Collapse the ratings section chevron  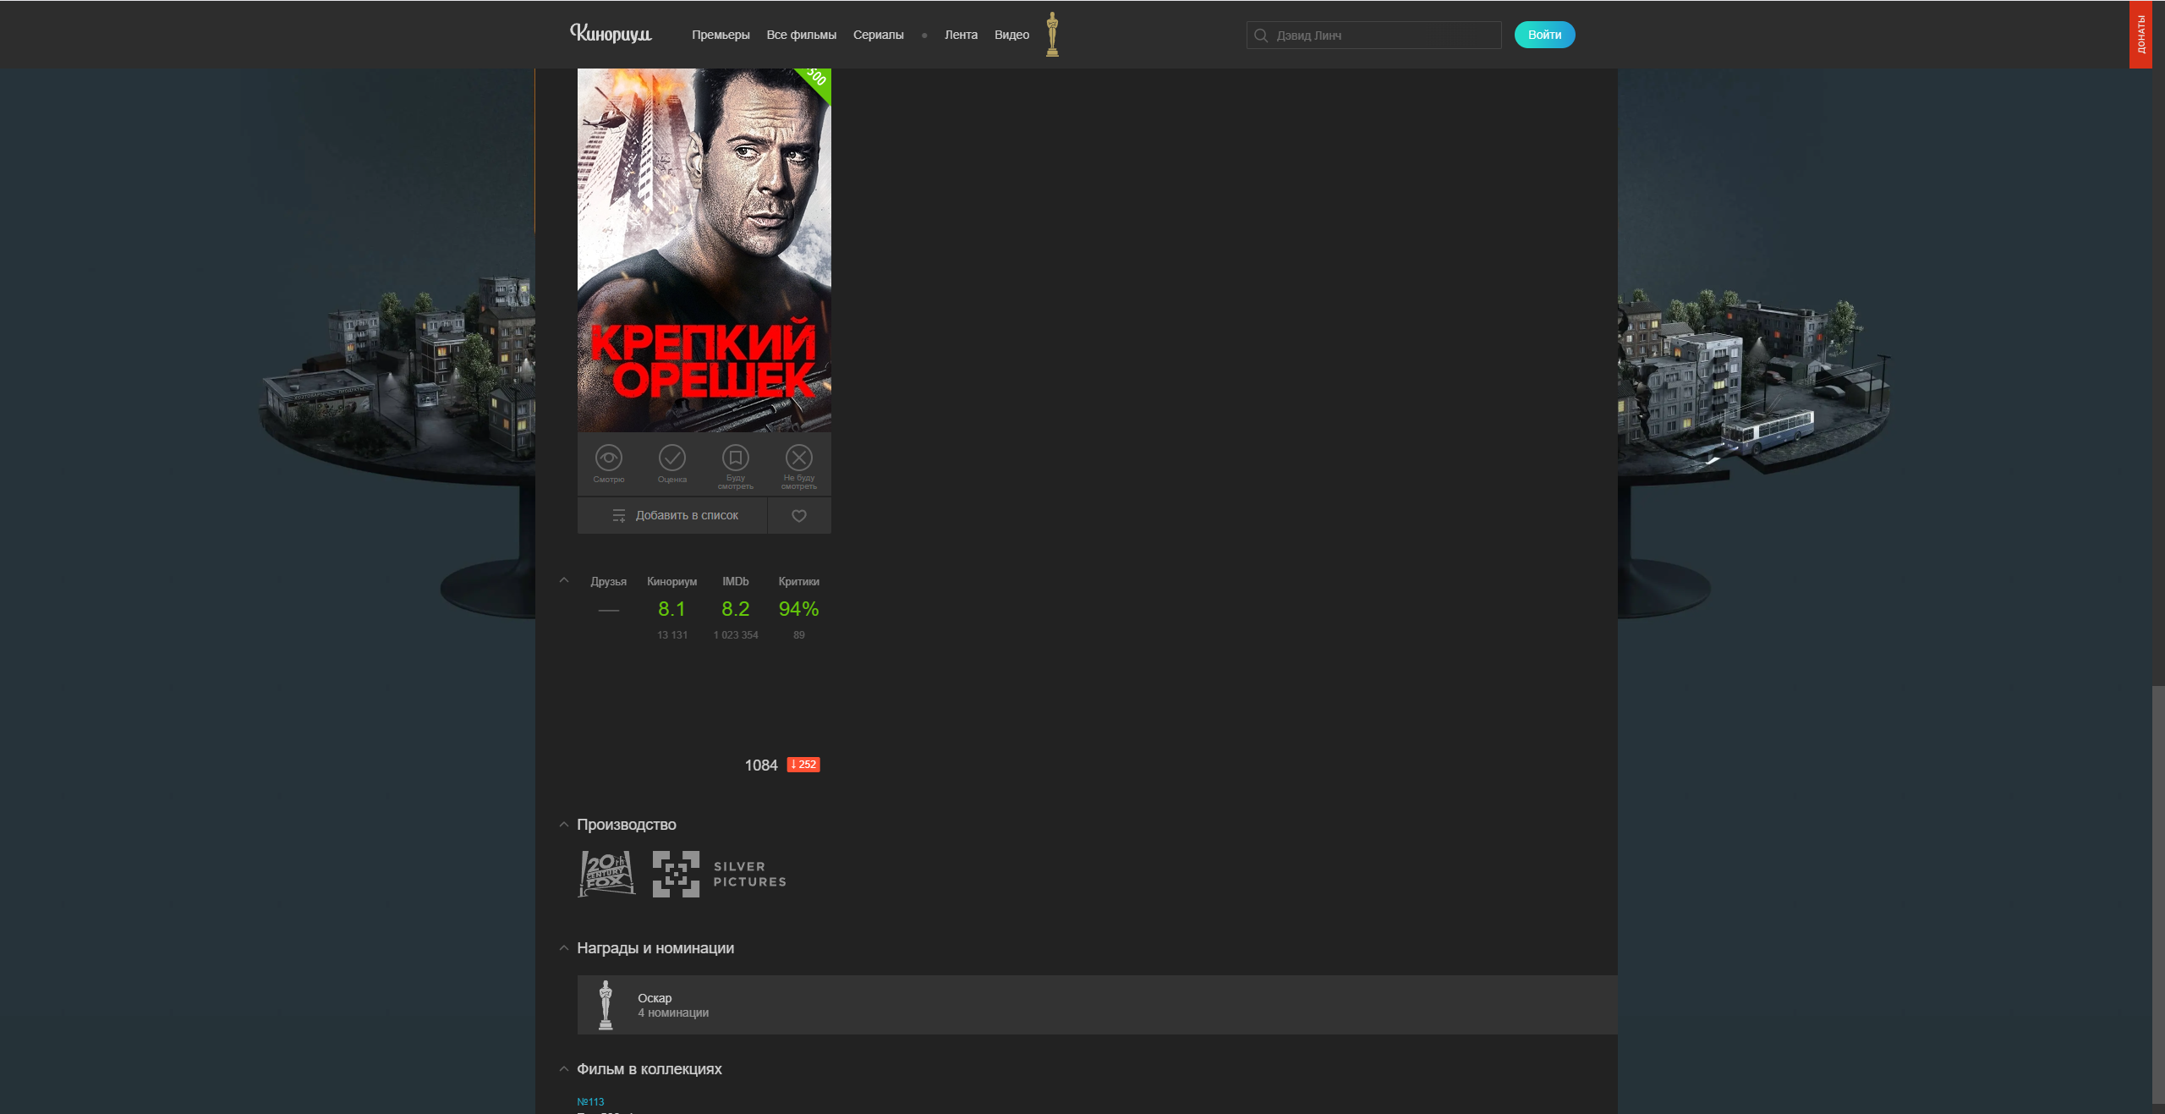564,580
